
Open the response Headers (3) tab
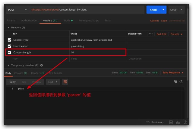pos(38,73)
